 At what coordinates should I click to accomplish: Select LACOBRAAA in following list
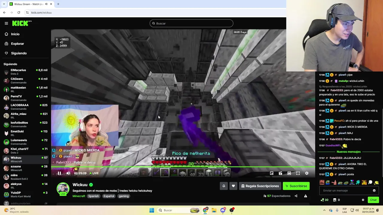(25, 107)
